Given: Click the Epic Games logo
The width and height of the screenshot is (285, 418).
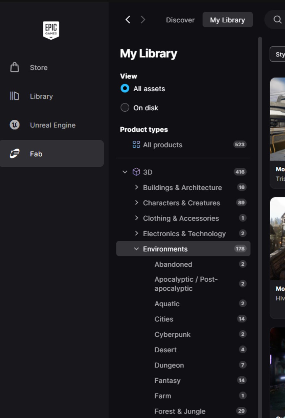Looking at the screenshot, I should click(x=51, y=30).
